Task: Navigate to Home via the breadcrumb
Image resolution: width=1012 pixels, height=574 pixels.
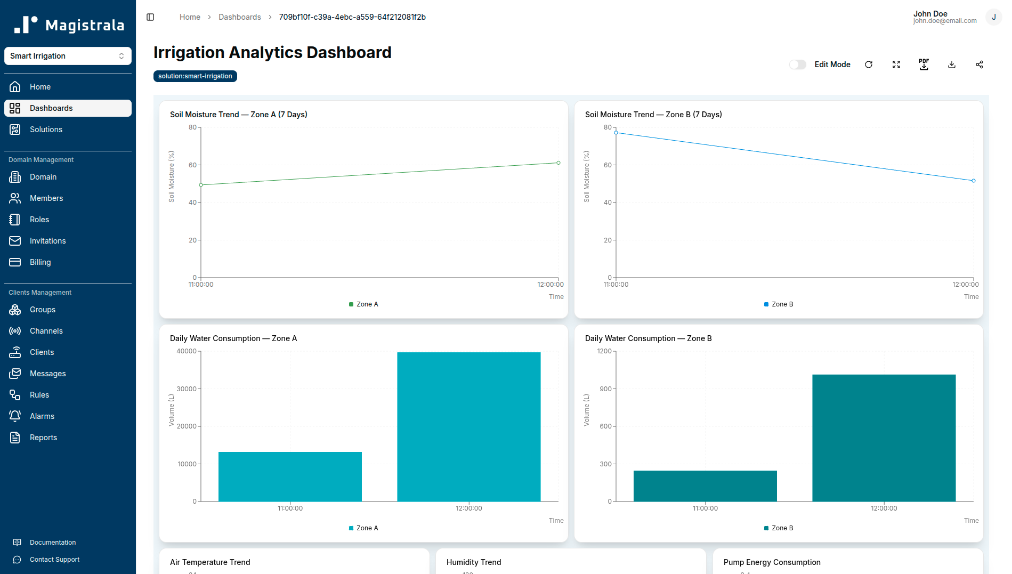Action: 190,17
